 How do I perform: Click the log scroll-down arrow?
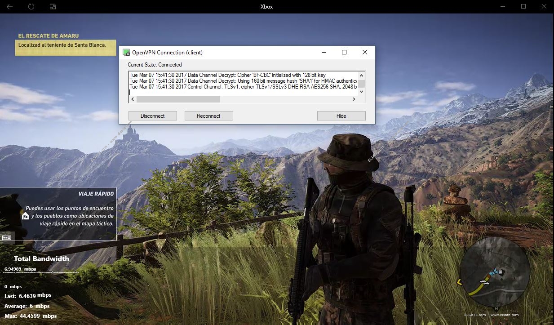pos(362,92)
